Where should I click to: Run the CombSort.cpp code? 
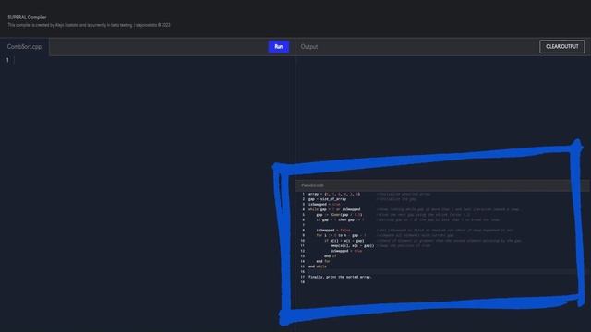(279, 47)
